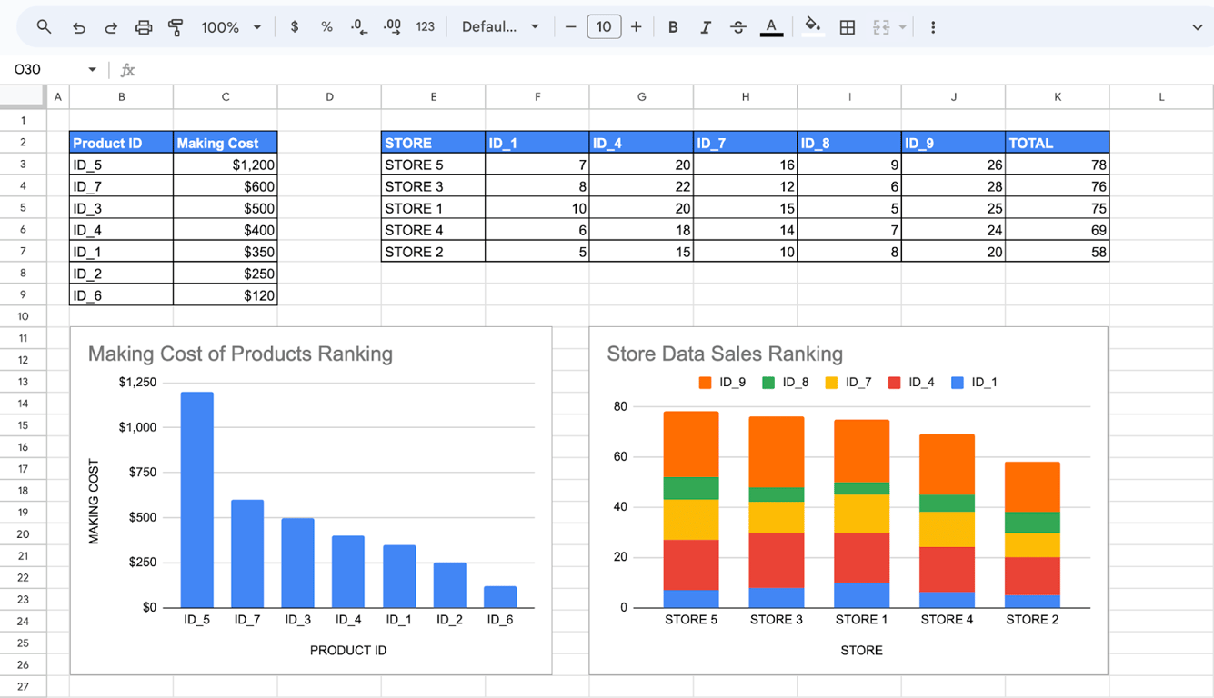
Task: Click the print icon
Action: tap(144, 27)
